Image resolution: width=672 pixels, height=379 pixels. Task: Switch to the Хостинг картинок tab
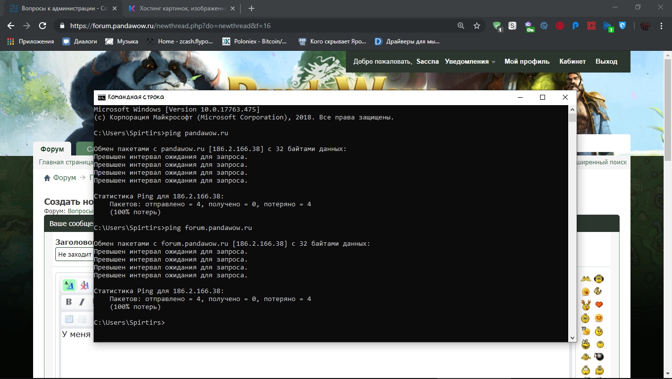coord(182,8)
